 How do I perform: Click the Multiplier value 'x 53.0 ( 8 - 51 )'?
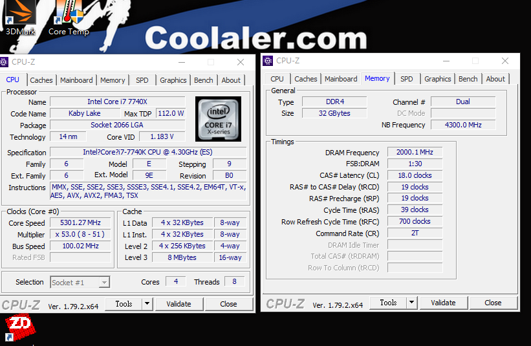click(x=80, y=234)
